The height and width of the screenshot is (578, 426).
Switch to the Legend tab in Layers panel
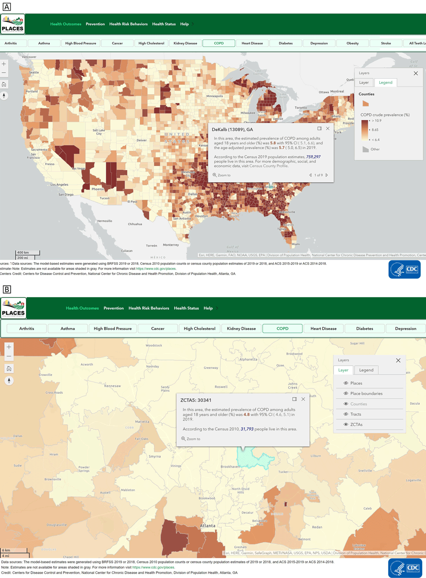click(366, 370)
